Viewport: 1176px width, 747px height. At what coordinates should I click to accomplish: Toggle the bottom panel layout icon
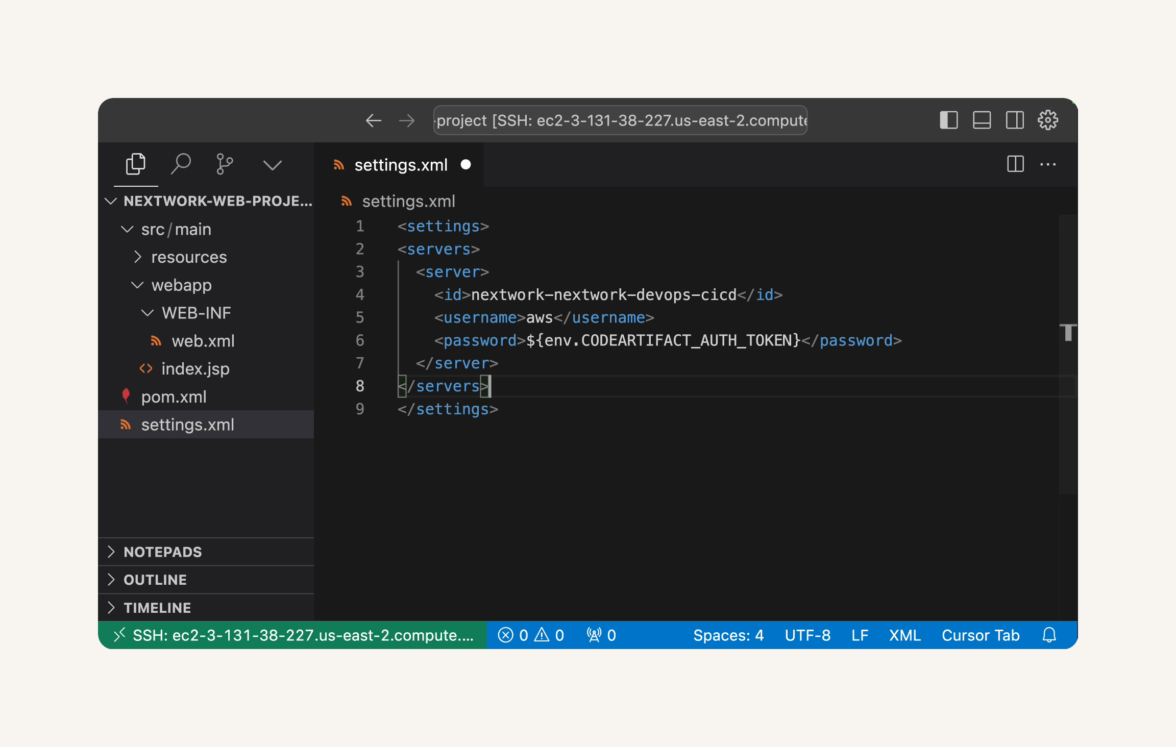click(982, 120)
